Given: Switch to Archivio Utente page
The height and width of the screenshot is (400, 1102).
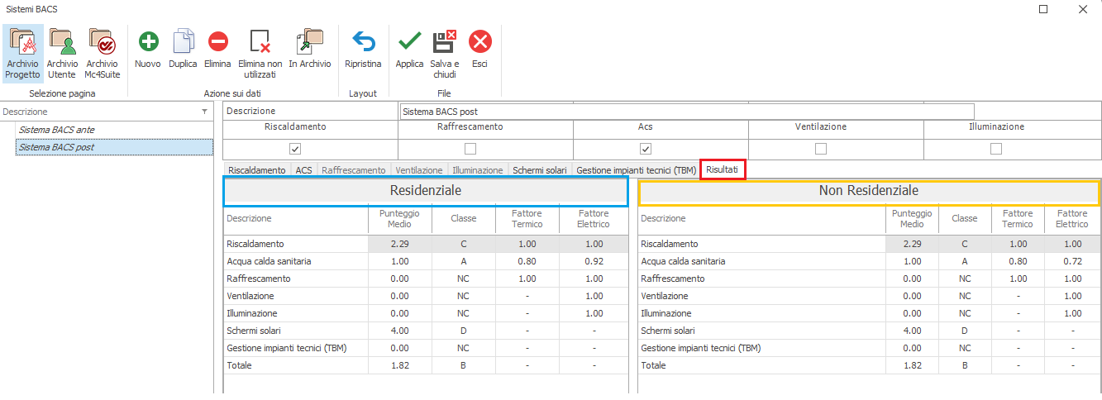Looking at the screenshot, I should pyautogui.click(x=62, y=51).
